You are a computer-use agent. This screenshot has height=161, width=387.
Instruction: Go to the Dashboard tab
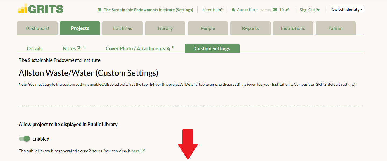[37, 28]
